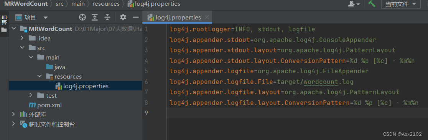Collapse the src folder arrow
The image size is (428, 140).
[22, 48]
